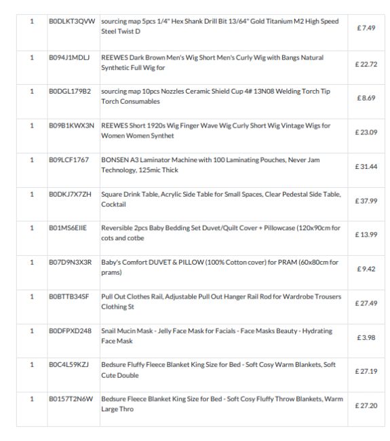Click product code B09LCF1767
The image size is (390, 441).
(x=69, y=160)
